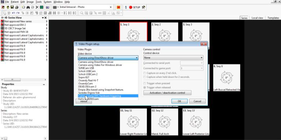Select Not approved New series row

24,21
